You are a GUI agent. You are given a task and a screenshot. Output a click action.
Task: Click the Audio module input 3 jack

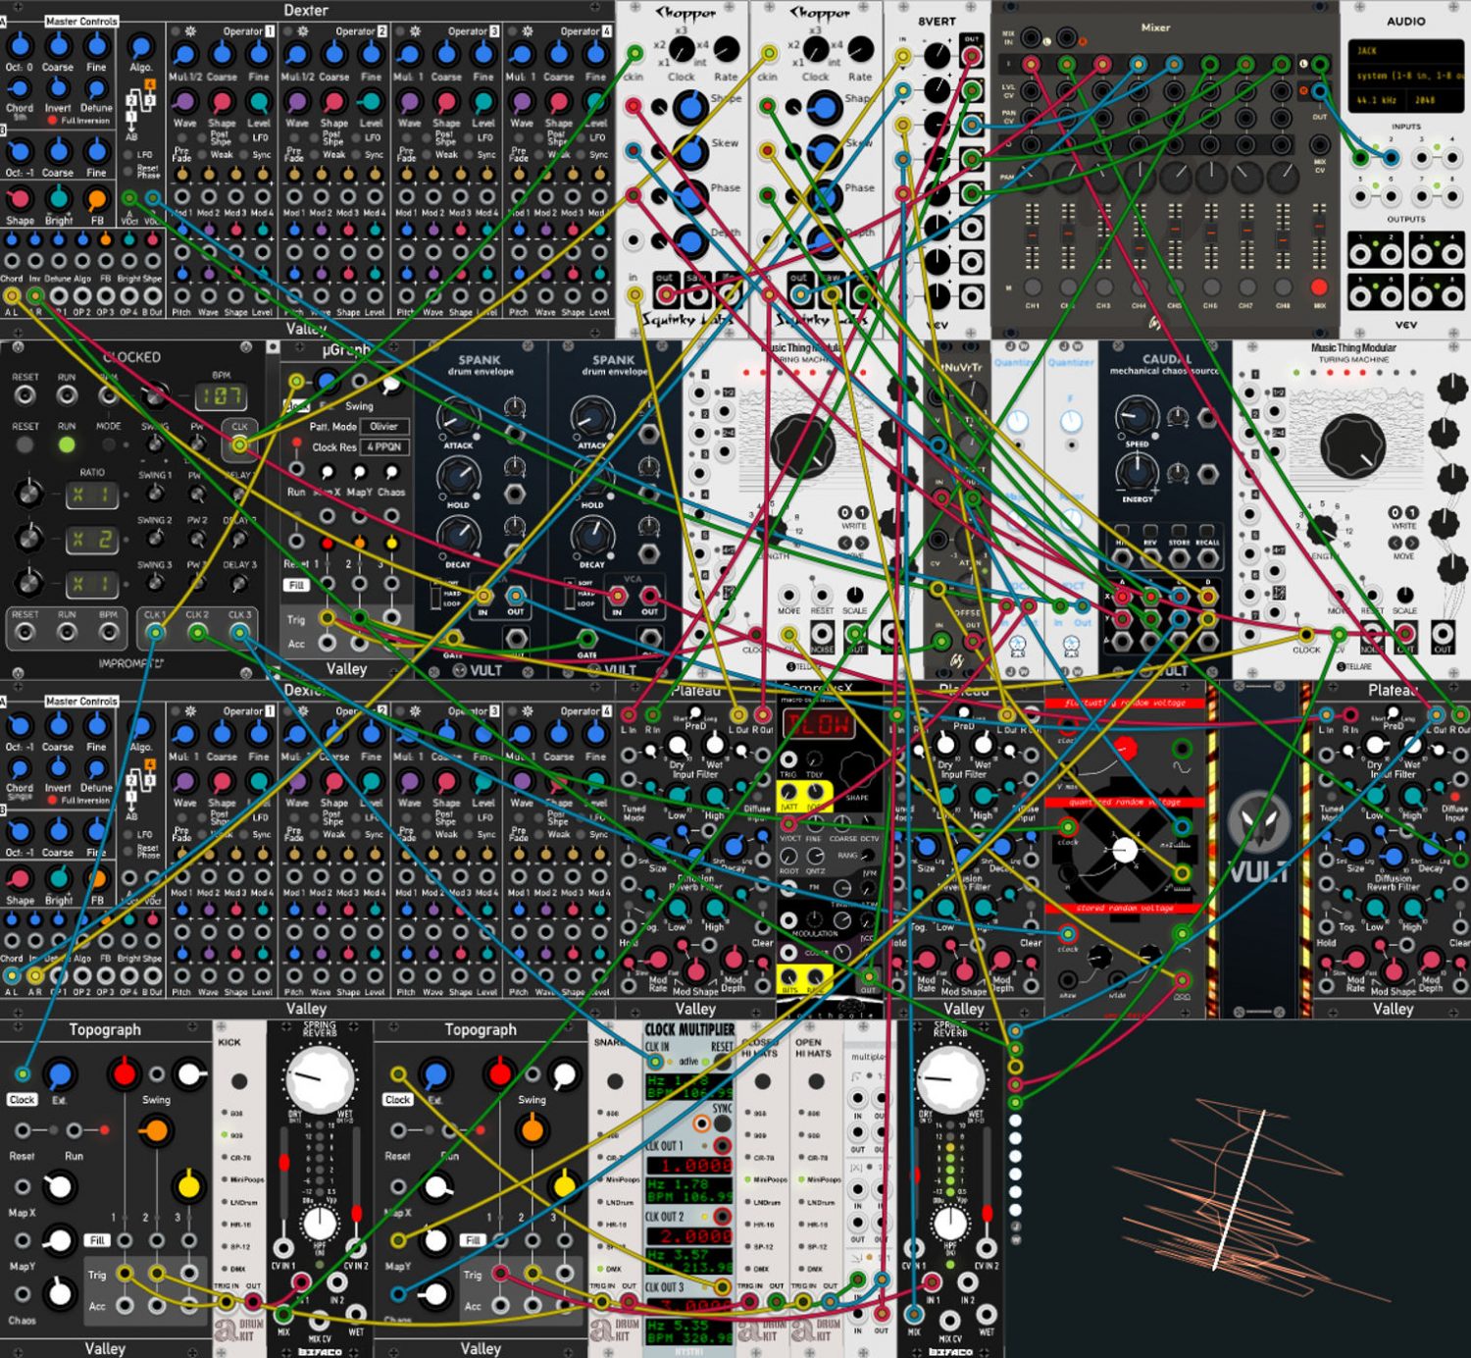pyautogui.click(x=1422, y=158)
